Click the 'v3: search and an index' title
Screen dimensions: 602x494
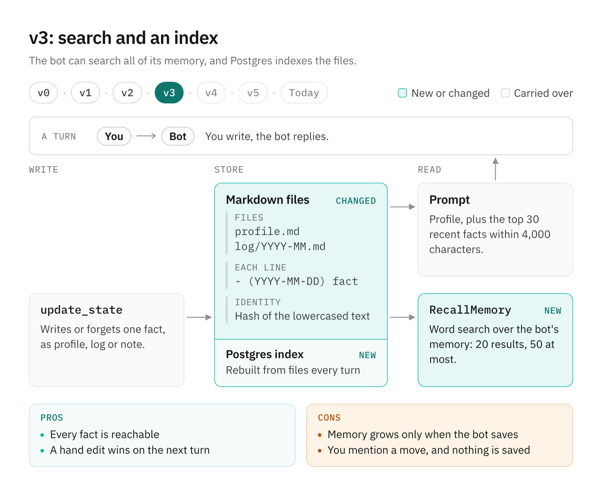123,38
